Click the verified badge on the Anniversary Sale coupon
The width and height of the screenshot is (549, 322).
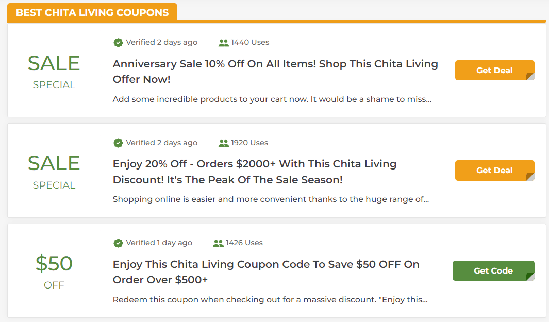click(119, 42)
